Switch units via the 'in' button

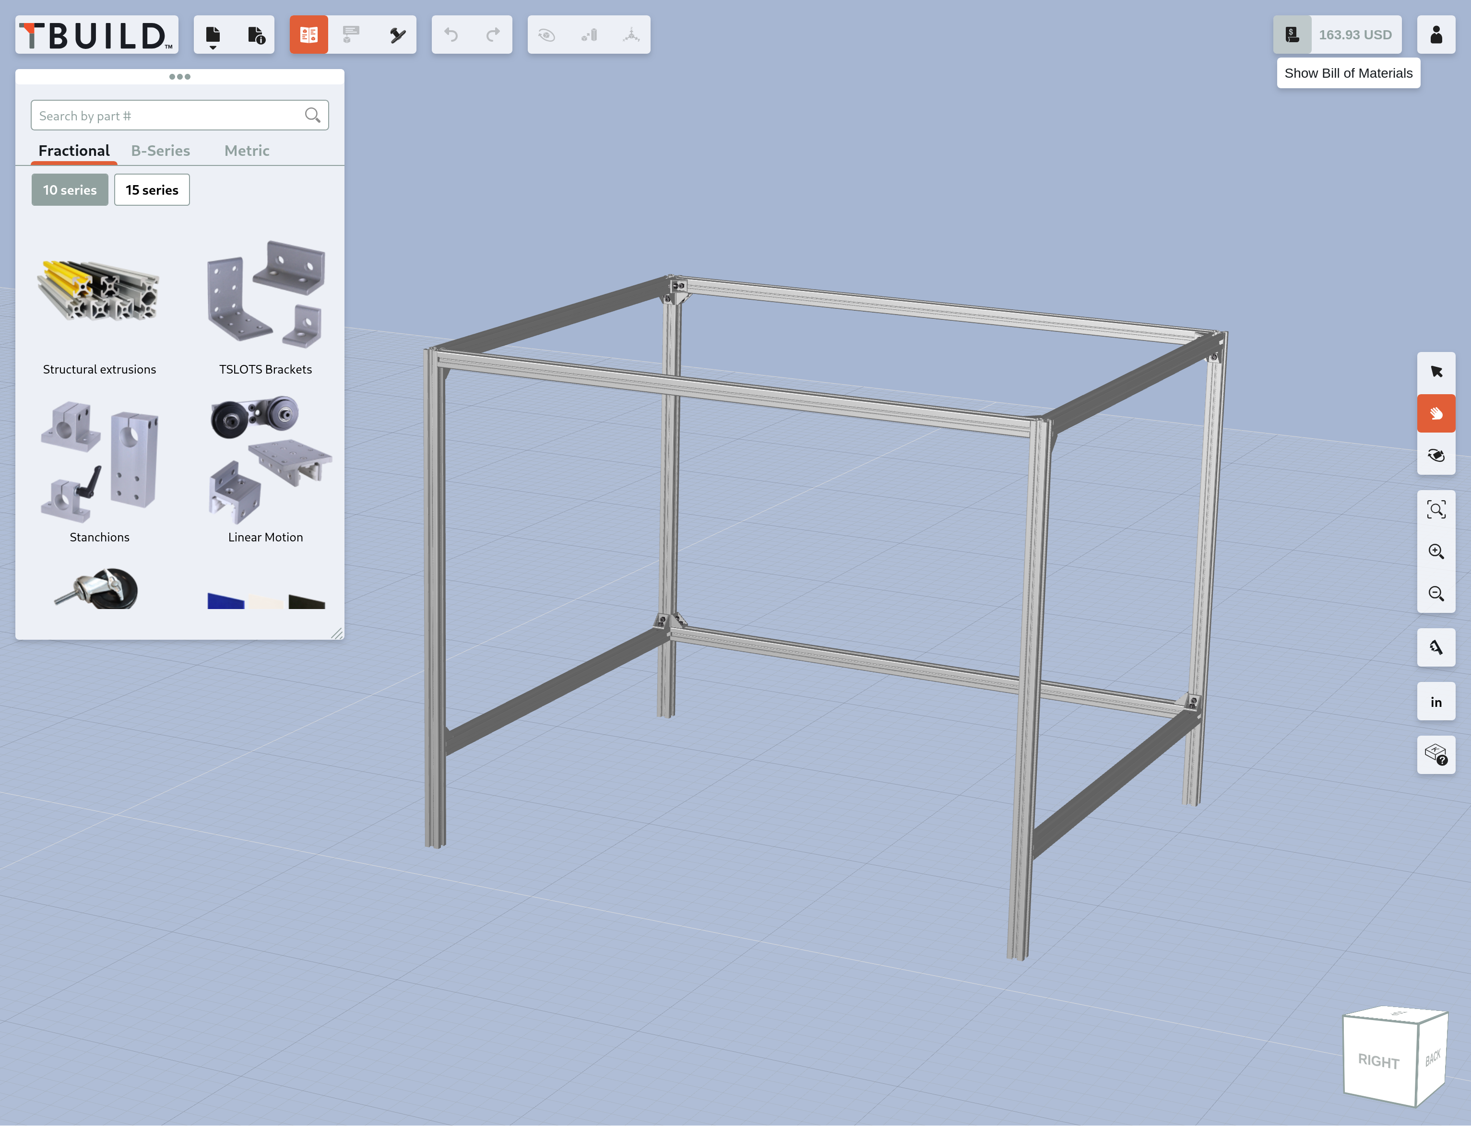tap(1435, 702)
